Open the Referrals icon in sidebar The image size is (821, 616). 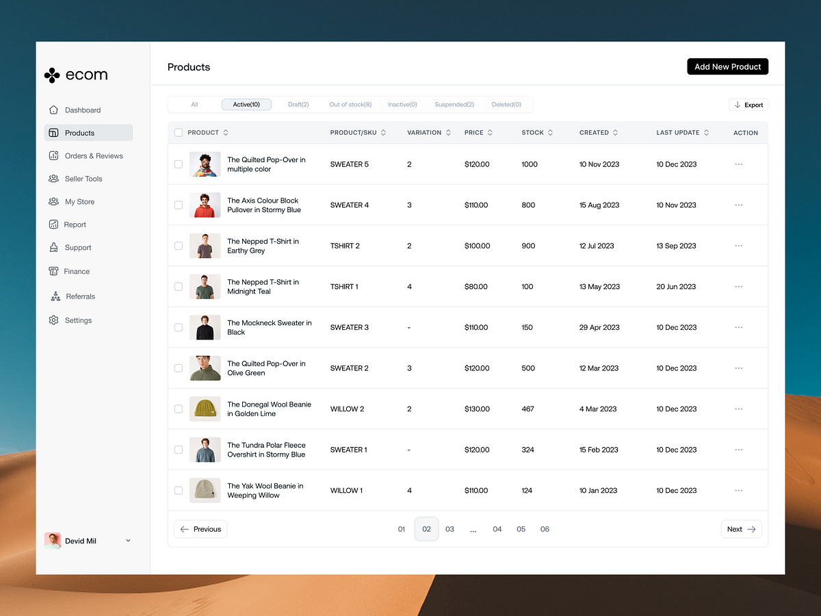(55, 296)
